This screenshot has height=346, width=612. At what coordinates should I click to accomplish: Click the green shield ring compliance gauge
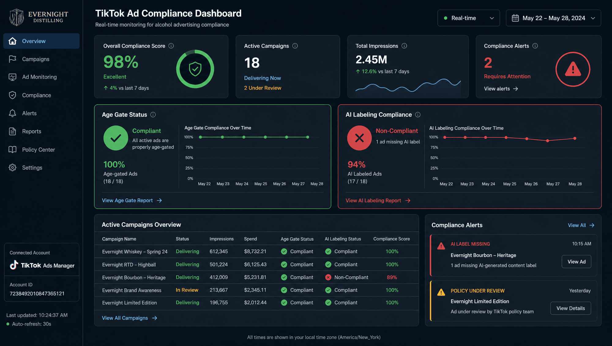tap(195, 69)
